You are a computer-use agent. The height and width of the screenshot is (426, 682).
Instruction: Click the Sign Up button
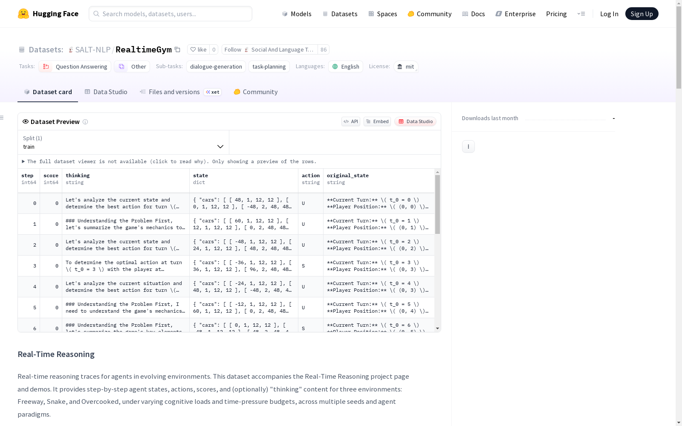point(642,14)
